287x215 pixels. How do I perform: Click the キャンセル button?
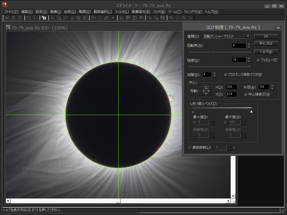tap(266, 44)
